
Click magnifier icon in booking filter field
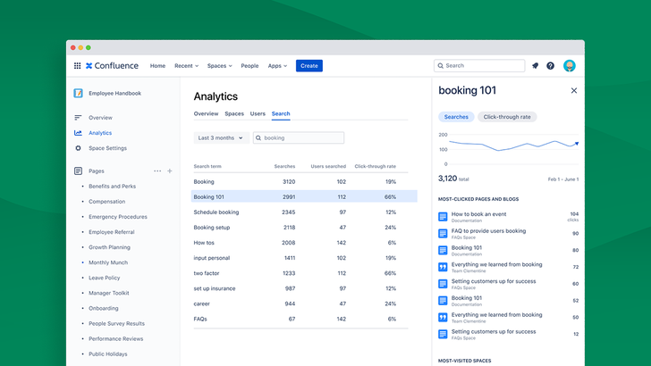tap(258, 138)
